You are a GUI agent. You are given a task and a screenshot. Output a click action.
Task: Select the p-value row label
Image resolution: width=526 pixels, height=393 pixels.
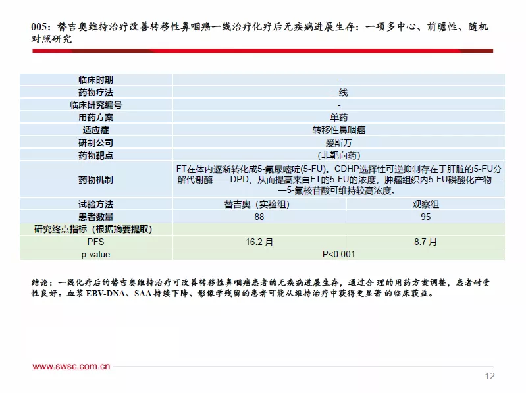tap(96, 254)
